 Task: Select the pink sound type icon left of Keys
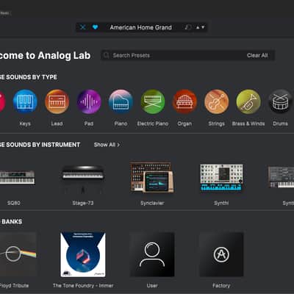coord(2,101)
